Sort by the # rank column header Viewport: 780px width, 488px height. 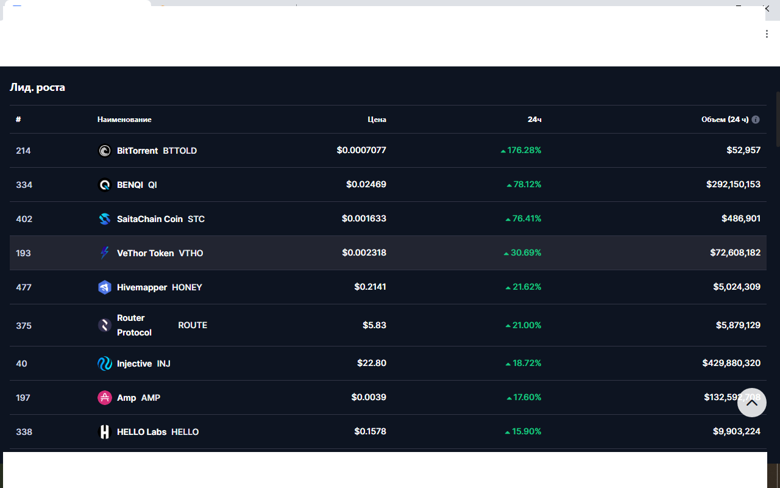tap(18, 120)
